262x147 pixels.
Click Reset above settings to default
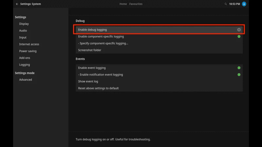coord(159,88)
